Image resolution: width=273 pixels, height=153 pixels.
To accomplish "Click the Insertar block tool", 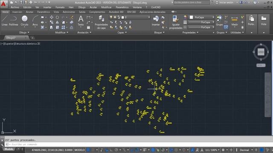I will click(156, 20).
